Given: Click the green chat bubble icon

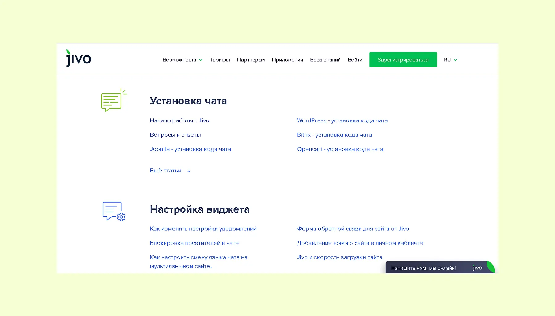Looking at the screenshot, I should pos(113,100).
